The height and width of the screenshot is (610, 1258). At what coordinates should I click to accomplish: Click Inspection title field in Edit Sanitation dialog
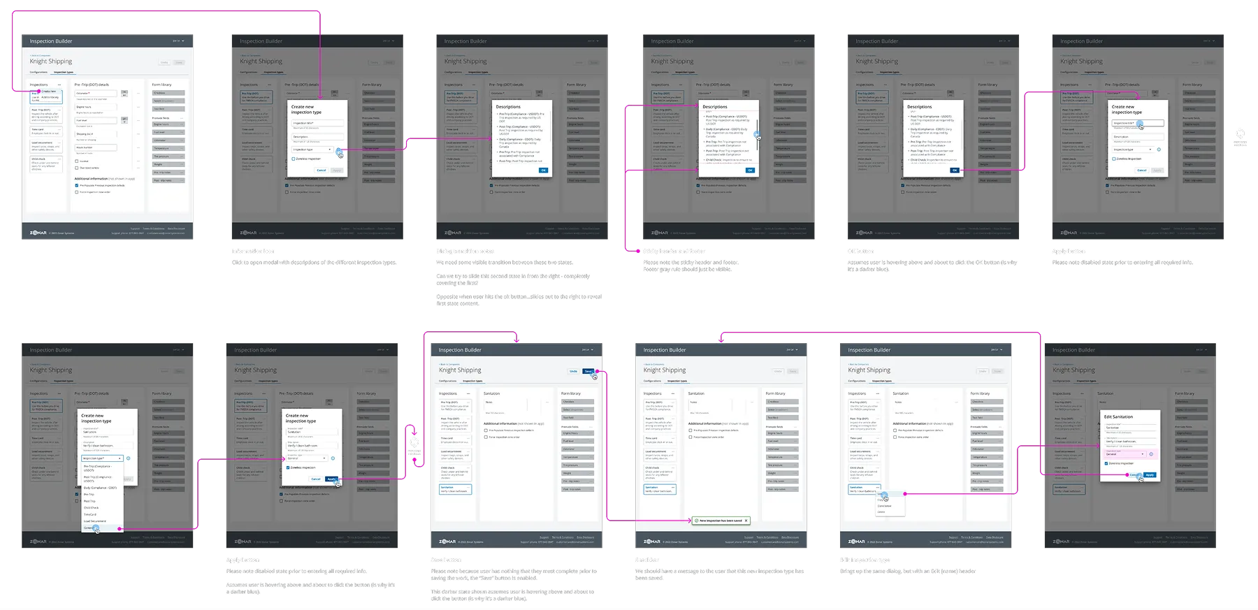point(1130,428)
